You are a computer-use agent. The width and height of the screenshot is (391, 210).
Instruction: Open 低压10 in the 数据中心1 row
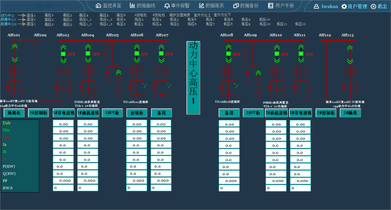[265, 20]
